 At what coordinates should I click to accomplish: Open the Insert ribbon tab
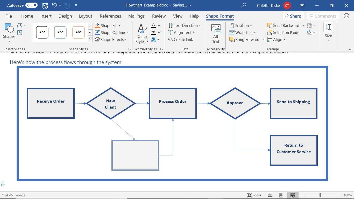46,16
